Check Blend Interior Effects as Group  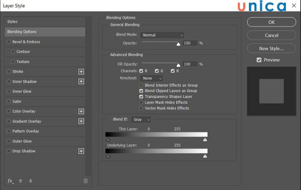141,85
